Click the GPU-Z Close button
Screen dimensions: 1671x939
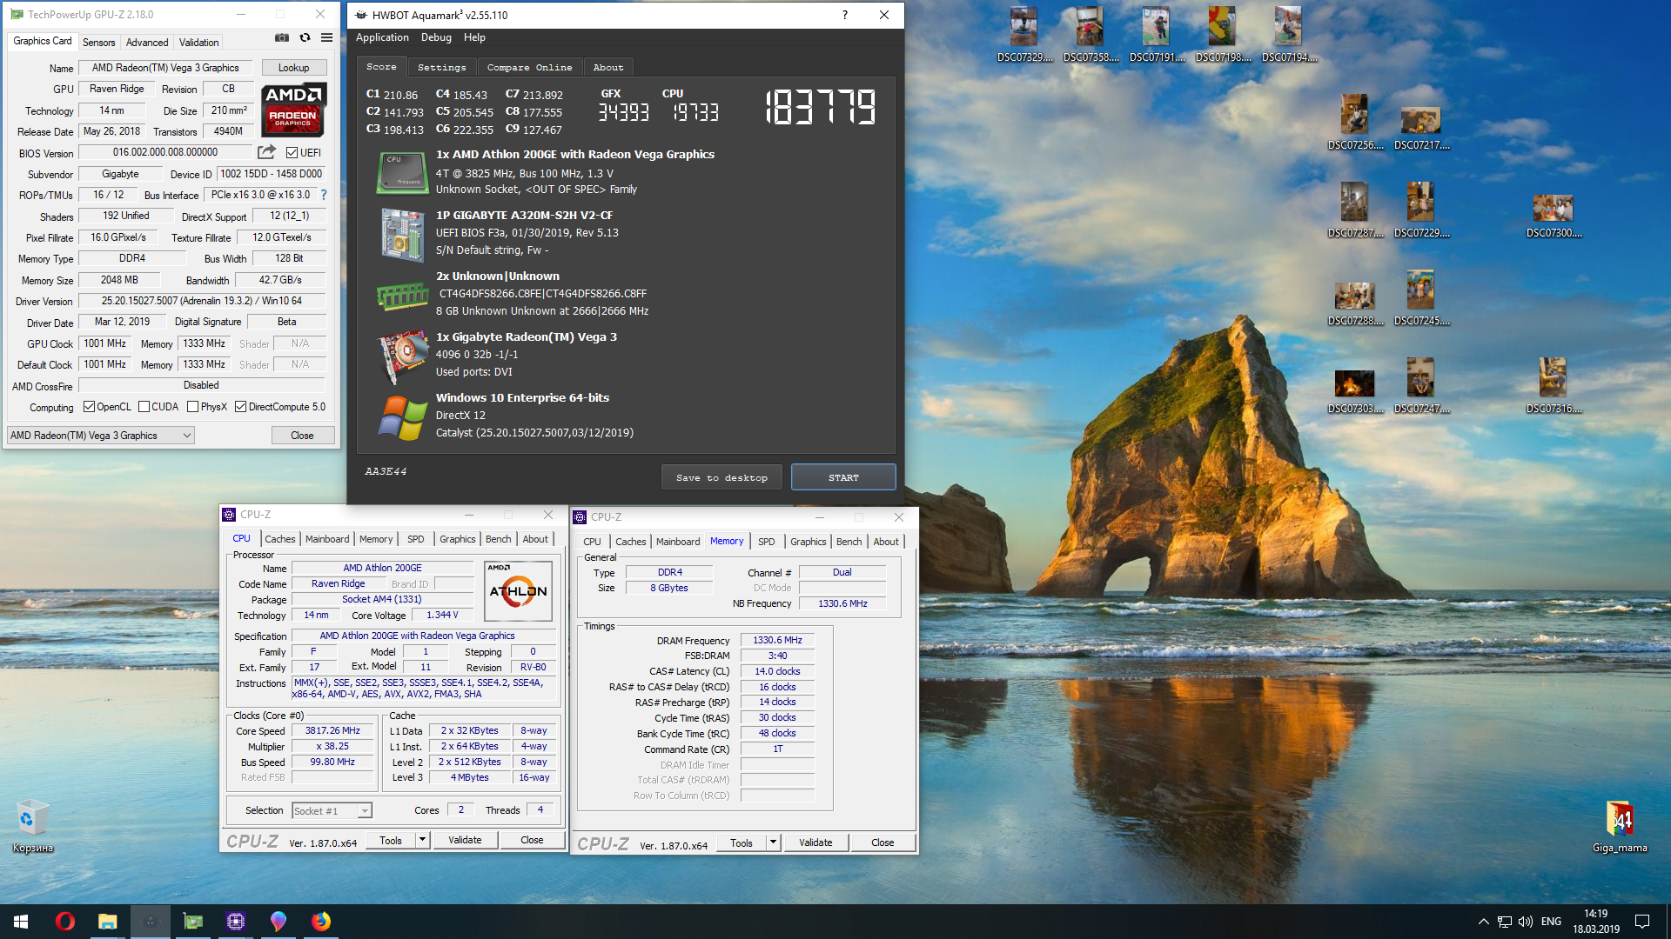[302, 436]
